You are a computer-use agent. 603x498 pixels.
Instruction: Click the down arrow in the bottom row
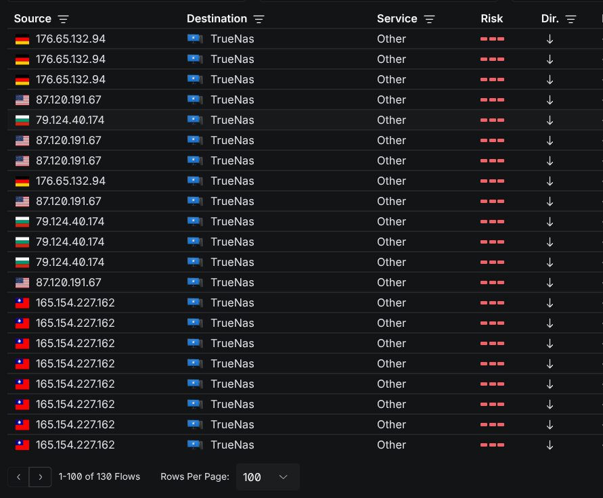click(x=550, y=445)
